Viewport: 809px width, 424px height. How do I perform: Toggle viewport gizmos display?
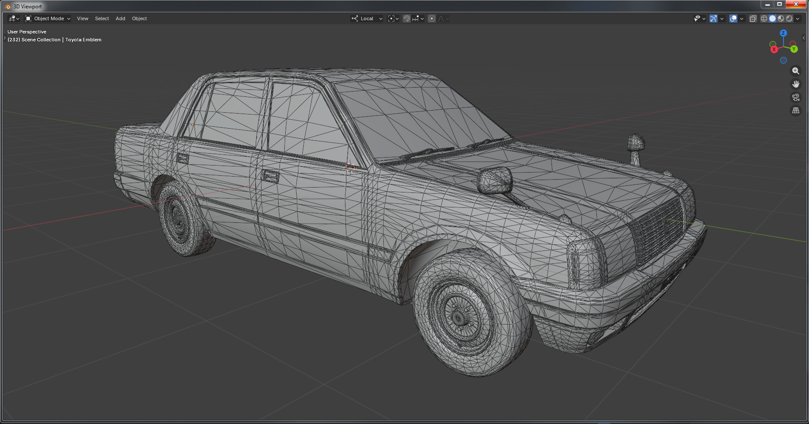(x=713, y=18)
